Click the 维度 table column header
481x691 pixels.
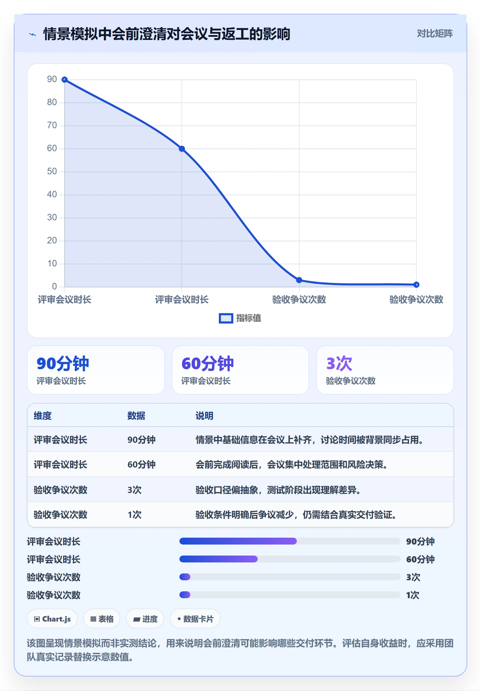pos(43,416)
